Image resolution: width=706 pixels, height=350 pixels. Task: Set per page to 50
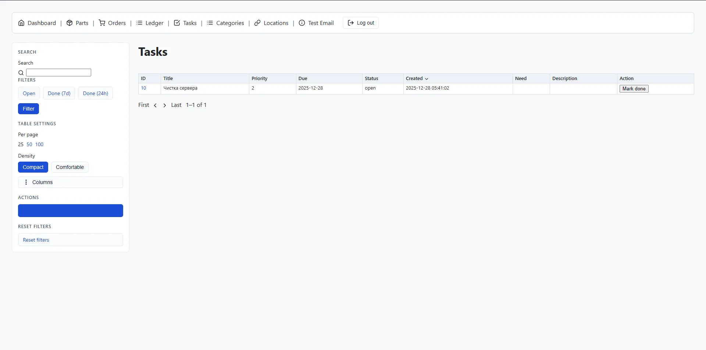pyautogui.click(x=29, y=144)
